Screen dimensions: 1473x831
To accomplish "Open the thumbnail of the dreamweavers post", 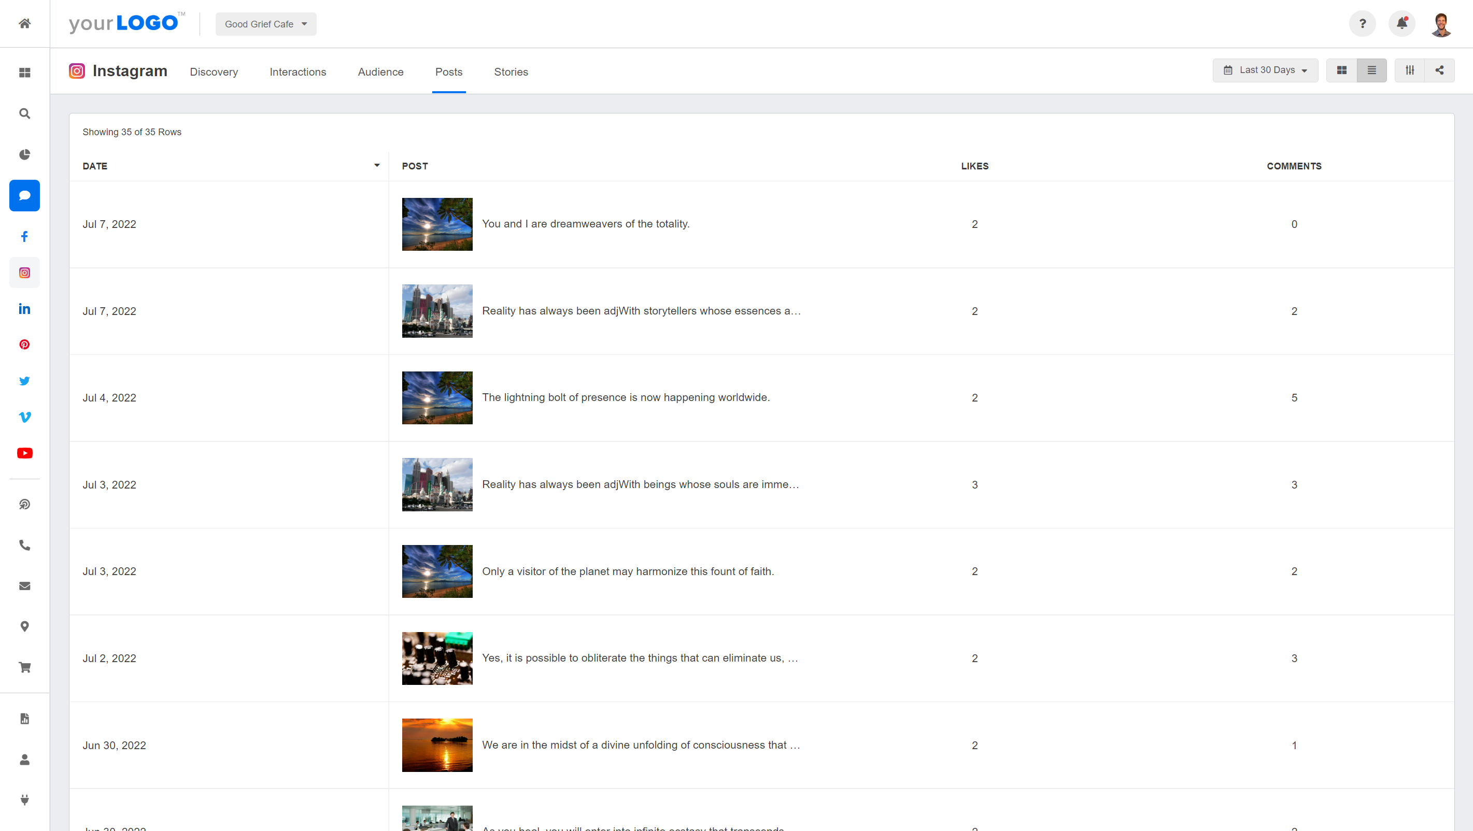I will (x=437, y=224).
